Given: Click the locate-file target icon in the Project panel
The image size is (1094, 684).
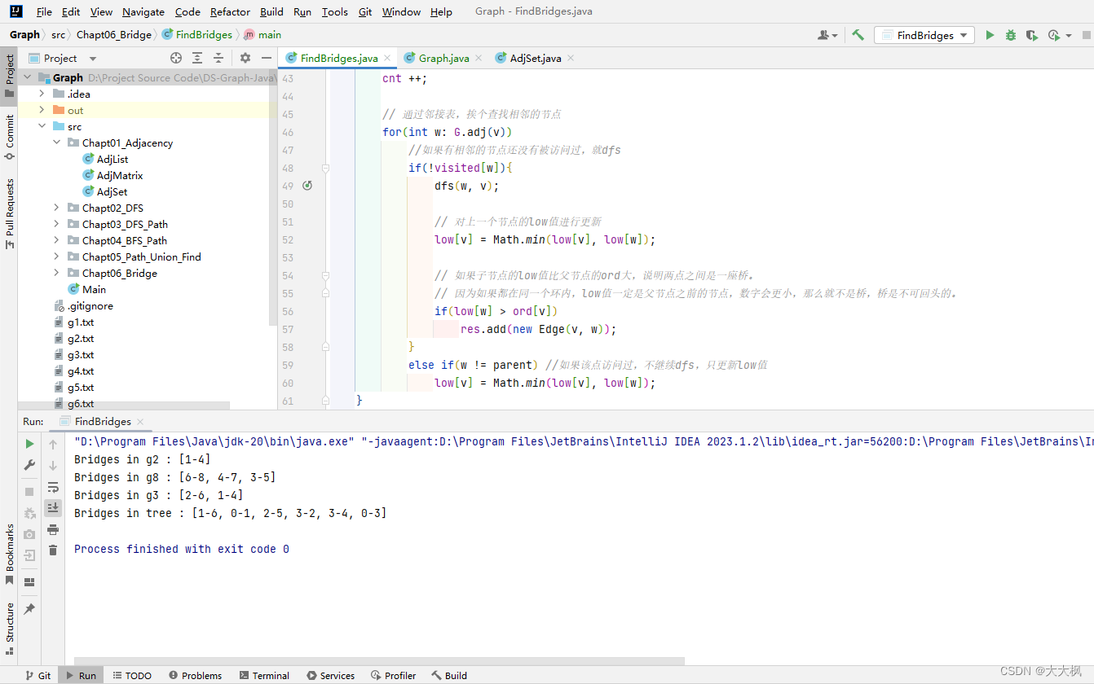Looking at the screenshot, I should coord(176,58).
